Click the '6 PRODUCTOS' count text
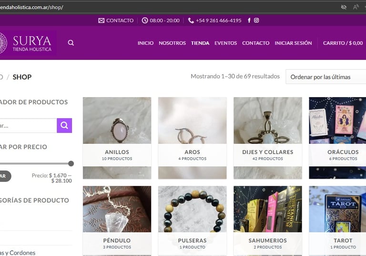Screen dimensions: 366x256 (x=343, y=158)
